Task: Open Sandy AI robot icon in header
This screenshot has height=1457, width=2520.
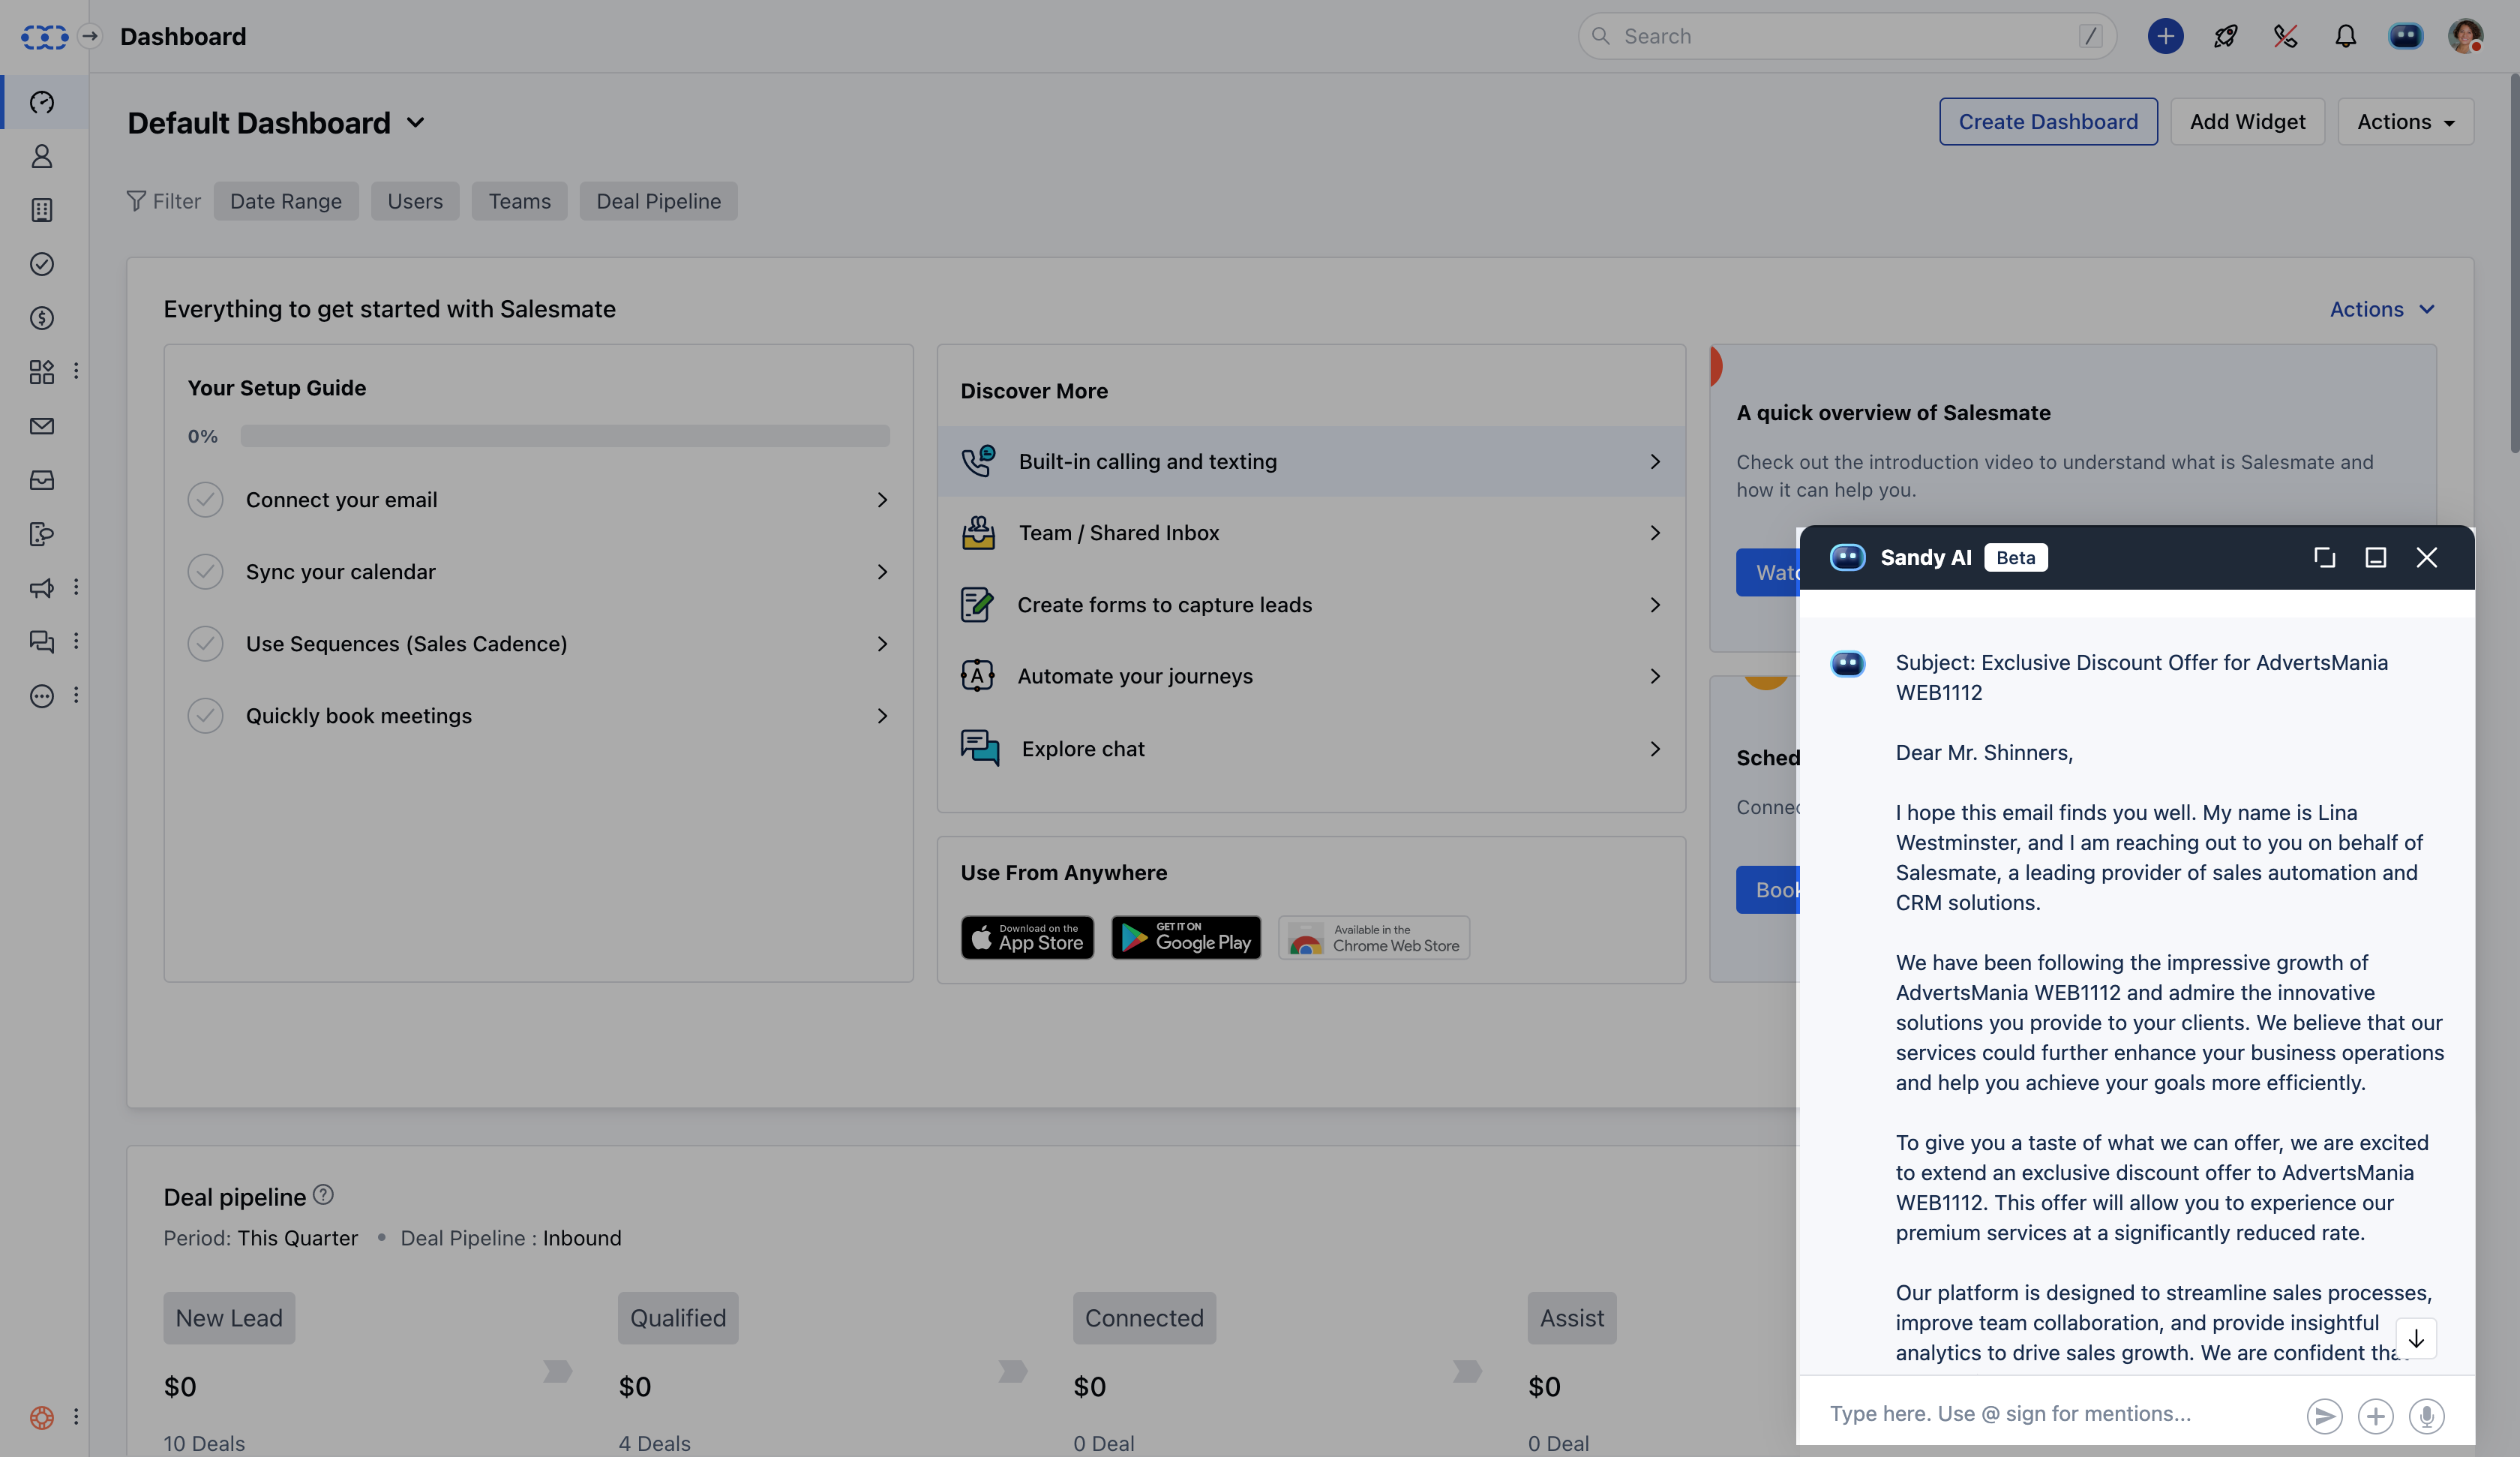Action: tap(2405, 37)
